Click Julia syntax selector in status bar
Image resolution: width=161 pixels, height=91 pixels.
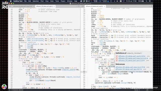147,90
